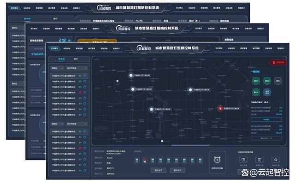Open the alarm clock timing control icon
This screenshot has width=295, height=183.
(x=217, y=160)
